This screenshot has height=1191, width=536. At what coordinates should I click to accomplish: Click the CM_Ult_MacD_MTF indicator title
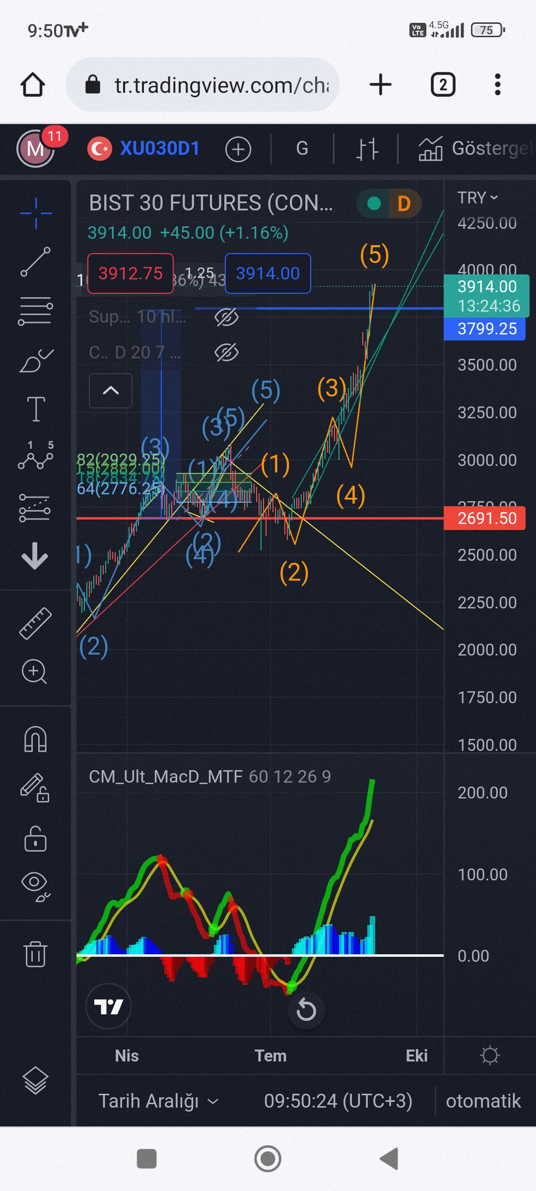pos(166,777)
